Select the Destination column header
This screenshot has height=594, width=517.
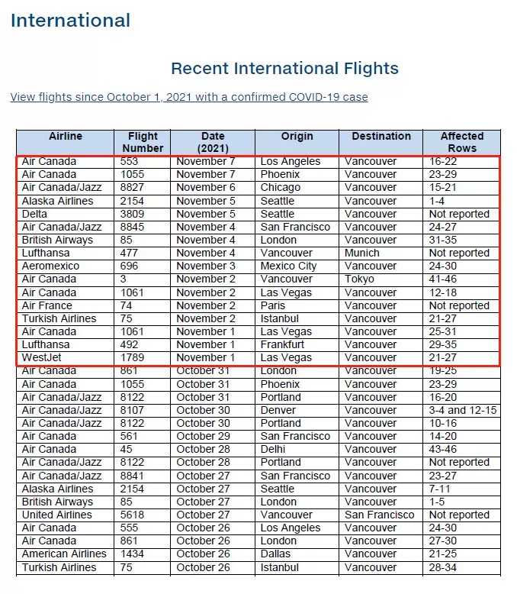click(381, 142)
